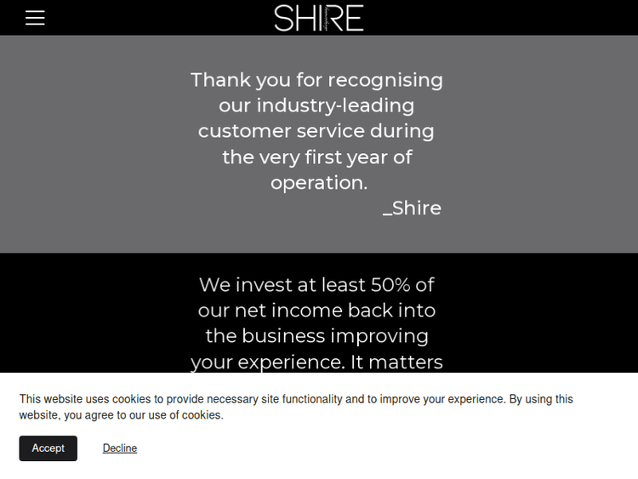This screenshot has height=479, width=638.
Task: Click the "the business improving" text line
Action: tap(316, 336)
